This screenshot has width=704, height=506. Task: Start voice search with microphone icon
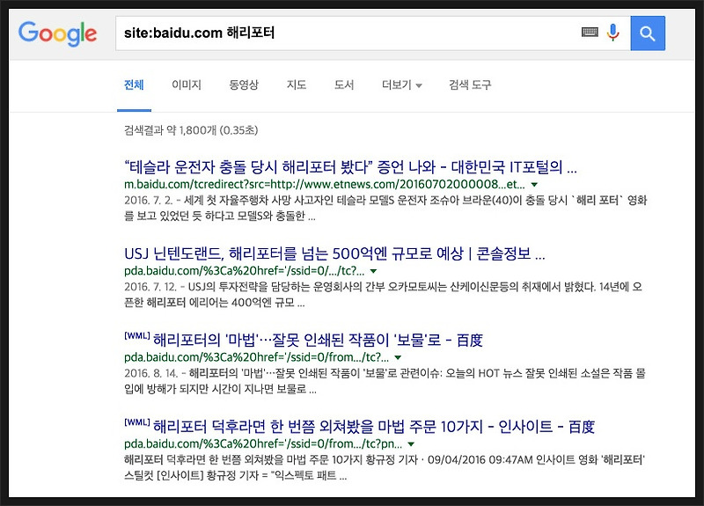(x=612, y=33)
